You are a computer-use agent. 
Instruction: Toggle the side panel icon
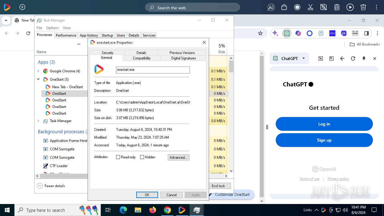click(x=367, y=33)
